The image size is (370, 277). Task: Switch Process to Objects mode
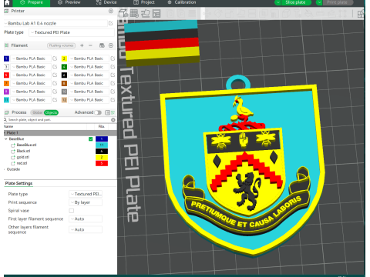pyautogui.click(x=51, y=112)
